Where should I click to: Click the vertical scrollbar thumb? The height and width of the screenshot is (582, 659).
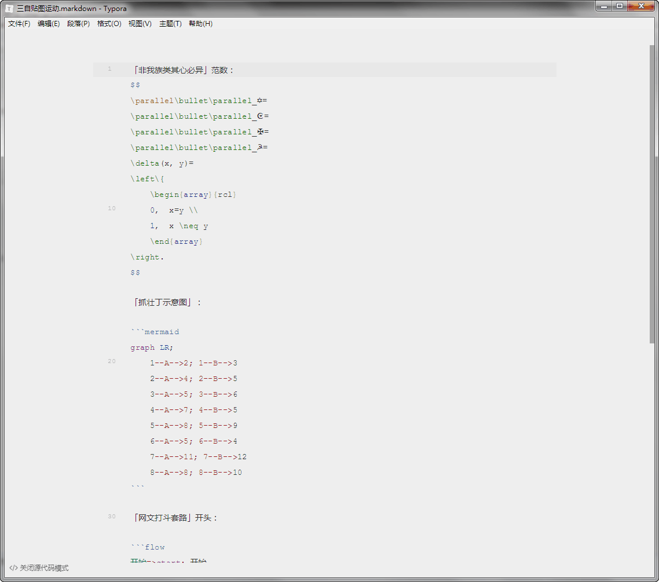(652, 194)
